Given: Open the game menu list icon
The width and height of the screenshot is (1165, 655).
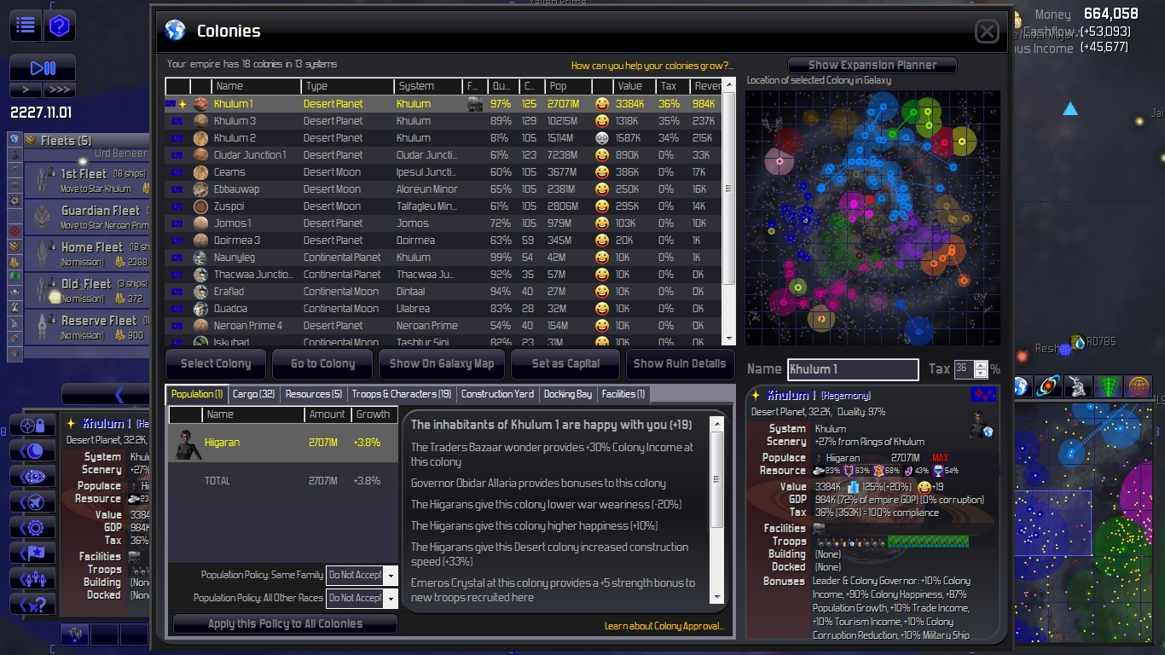Looking at the screenshot, I should [x=26, y=26].
